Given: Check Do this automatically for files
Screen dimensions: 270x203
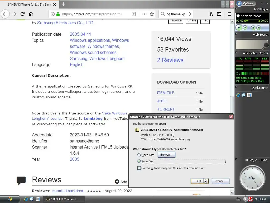Looking at the screenshot, I should point(139,168).
